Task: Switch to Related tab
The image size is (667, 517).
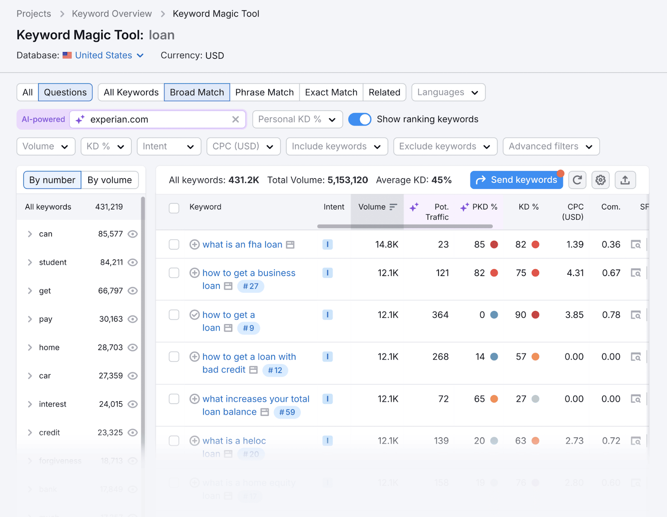Action: coord(384,92)
